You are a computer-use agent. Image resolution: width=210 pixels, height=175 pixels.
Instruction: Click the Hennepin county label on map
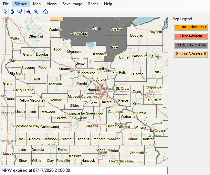(95, 90)
